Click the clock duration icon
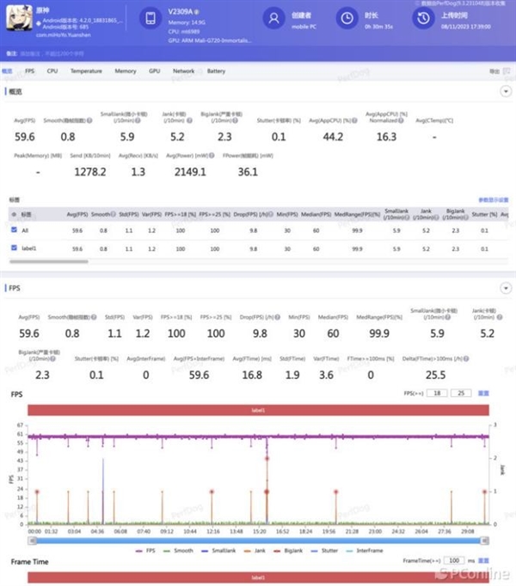 tap(347, 18)
